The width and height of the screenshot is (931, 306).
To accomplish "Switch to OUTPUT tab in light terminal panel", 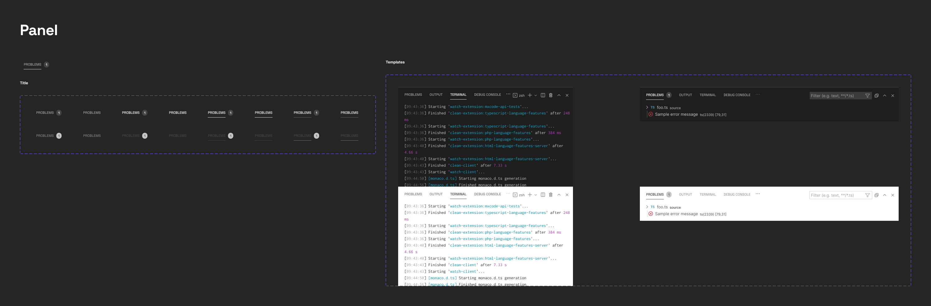I will tap(436, 194).
